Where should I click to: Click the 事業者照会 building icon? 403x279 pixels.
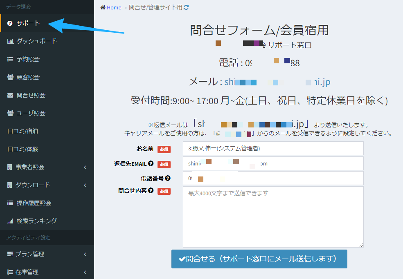coord(9,167)
